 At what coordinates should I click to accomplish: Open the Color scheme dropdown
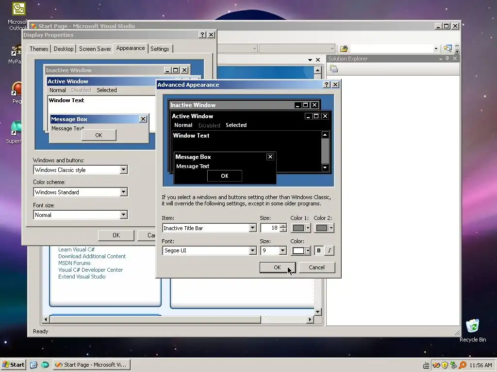124,192
